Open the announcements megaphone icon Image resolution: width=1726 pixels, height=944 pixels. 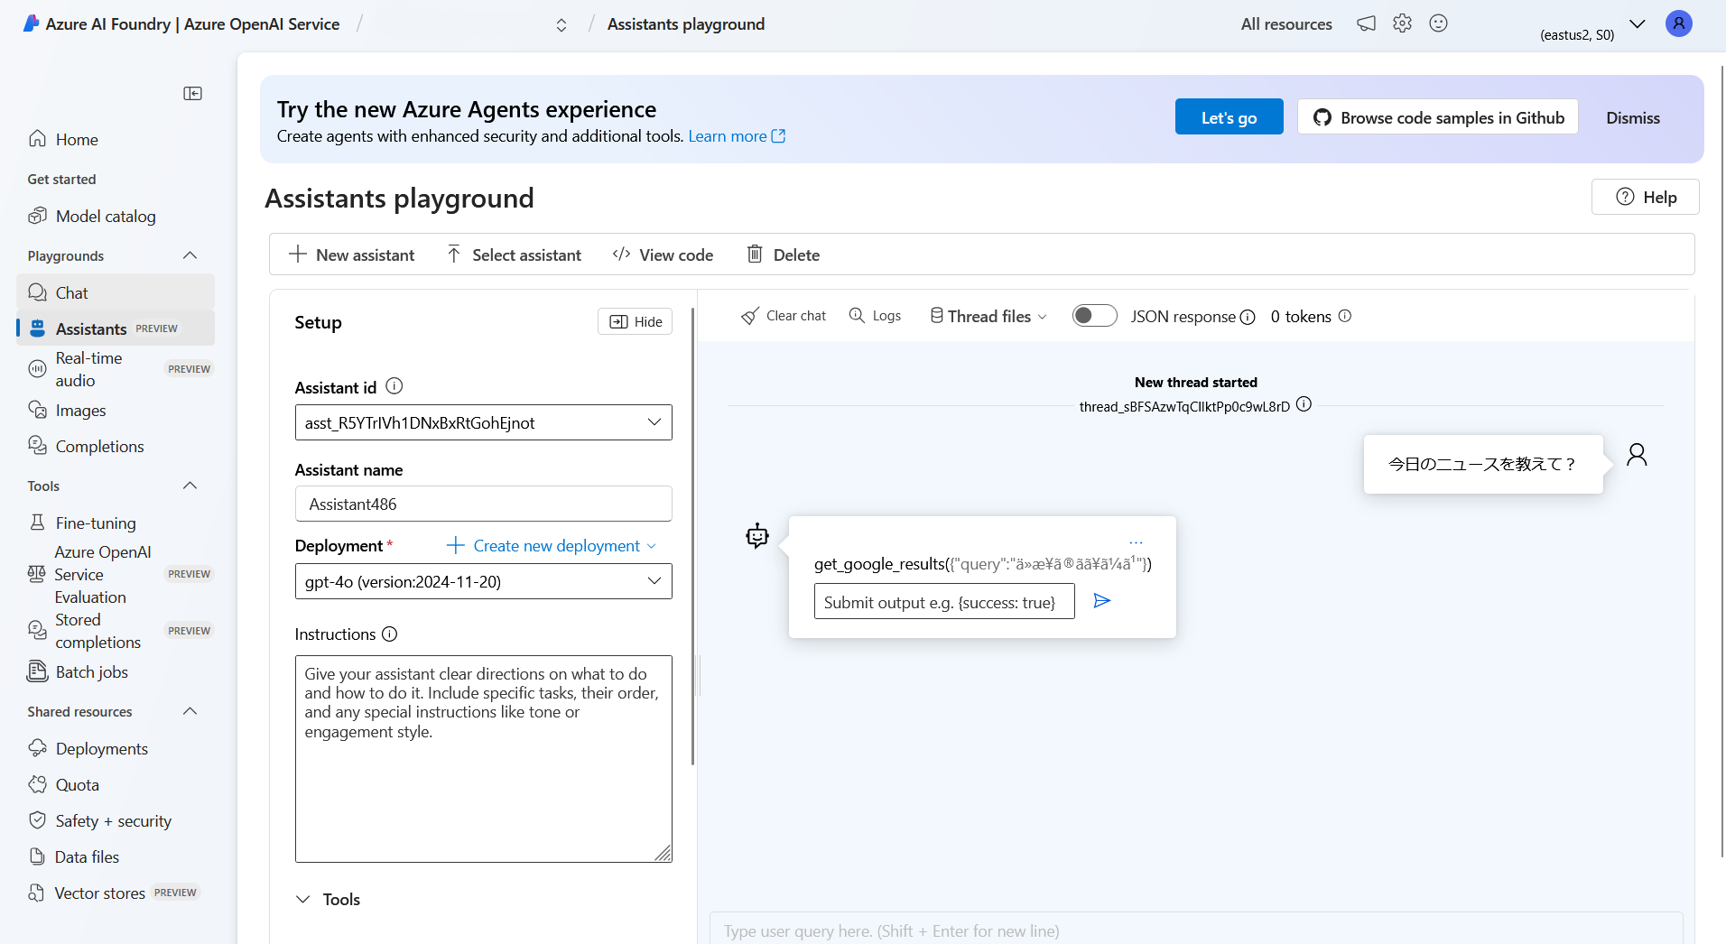point(1366,23)
